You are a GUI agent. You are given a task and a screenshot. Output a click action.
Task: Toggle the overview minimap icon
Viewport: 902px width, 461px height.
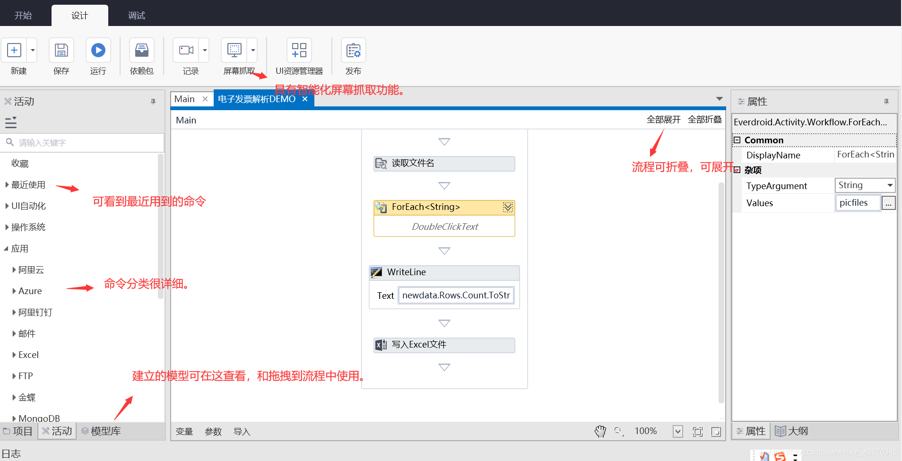click(x=716, y=431)
